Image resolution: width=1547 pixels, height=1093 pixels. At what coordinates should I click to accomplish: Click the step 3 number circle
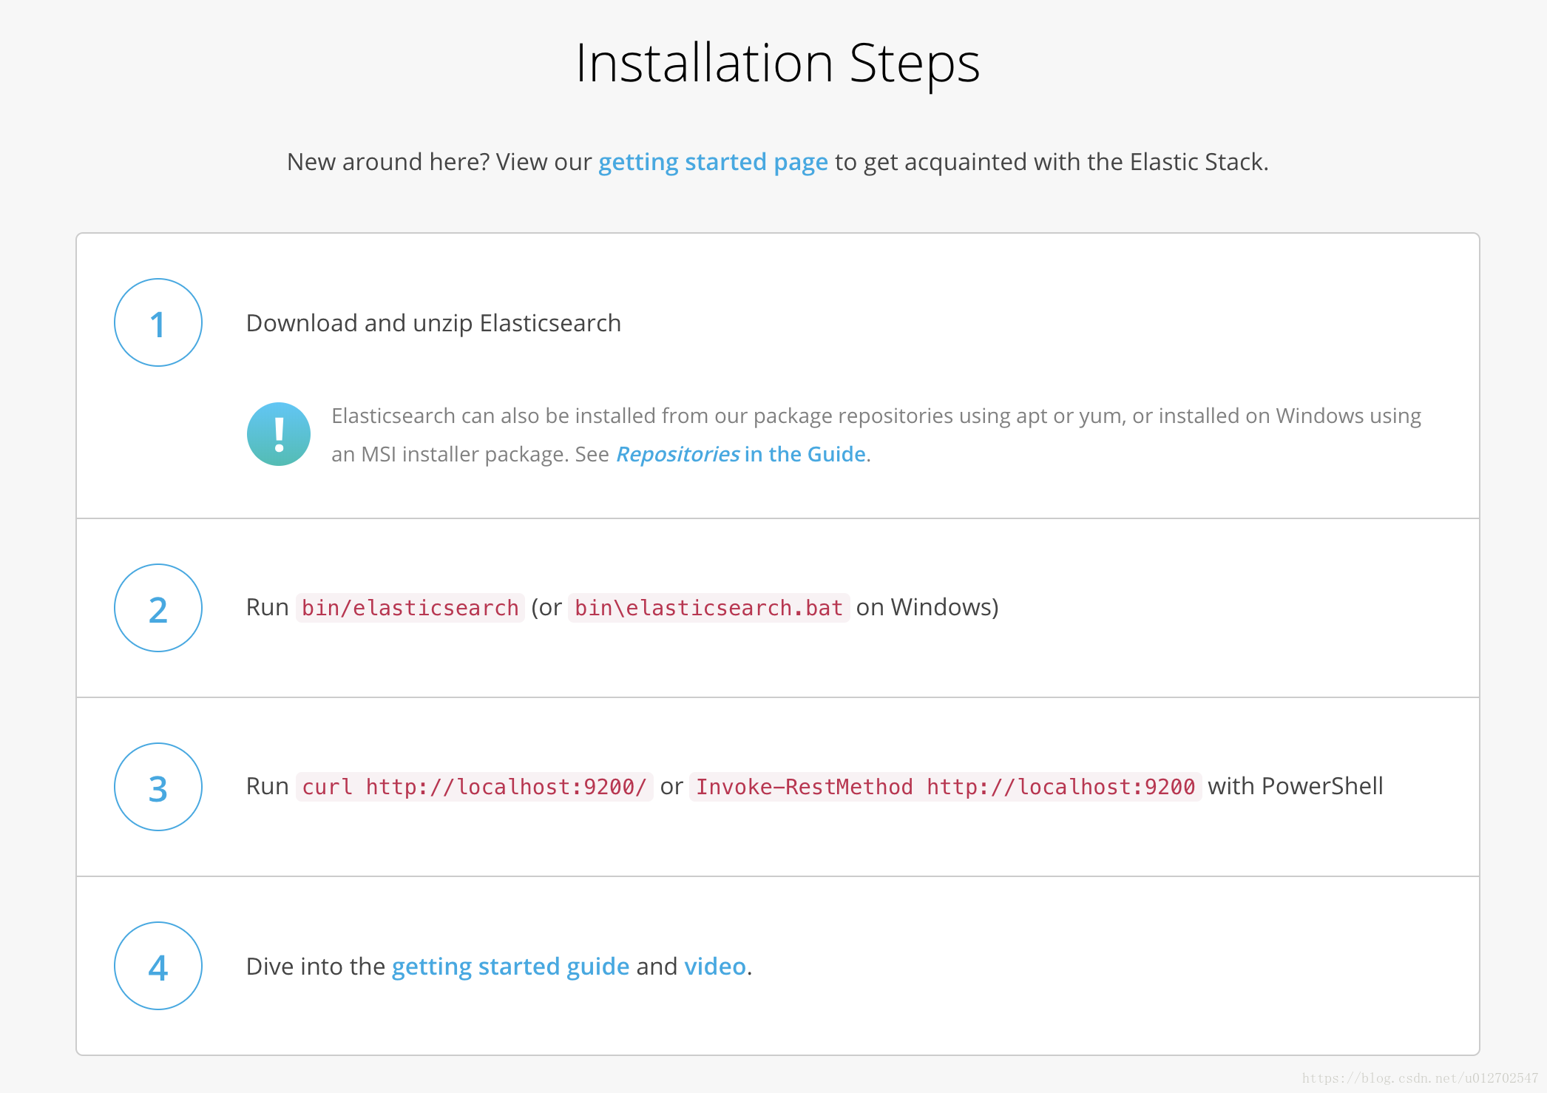point(158,787)
